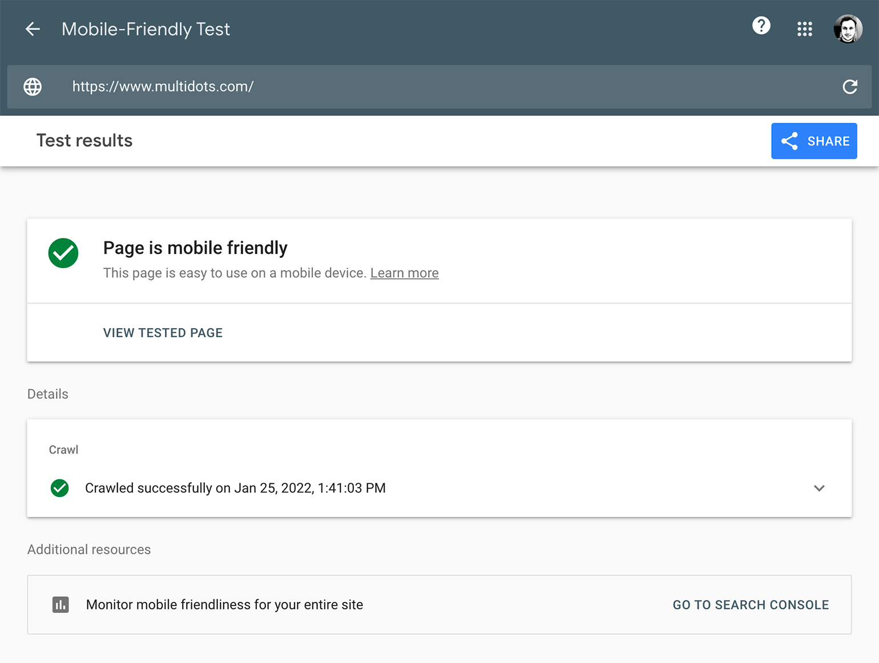The width and height of the screenshot is (879, 663).
Task: Click the green crawl success checkmark
Action: click(x=60, y=488)
